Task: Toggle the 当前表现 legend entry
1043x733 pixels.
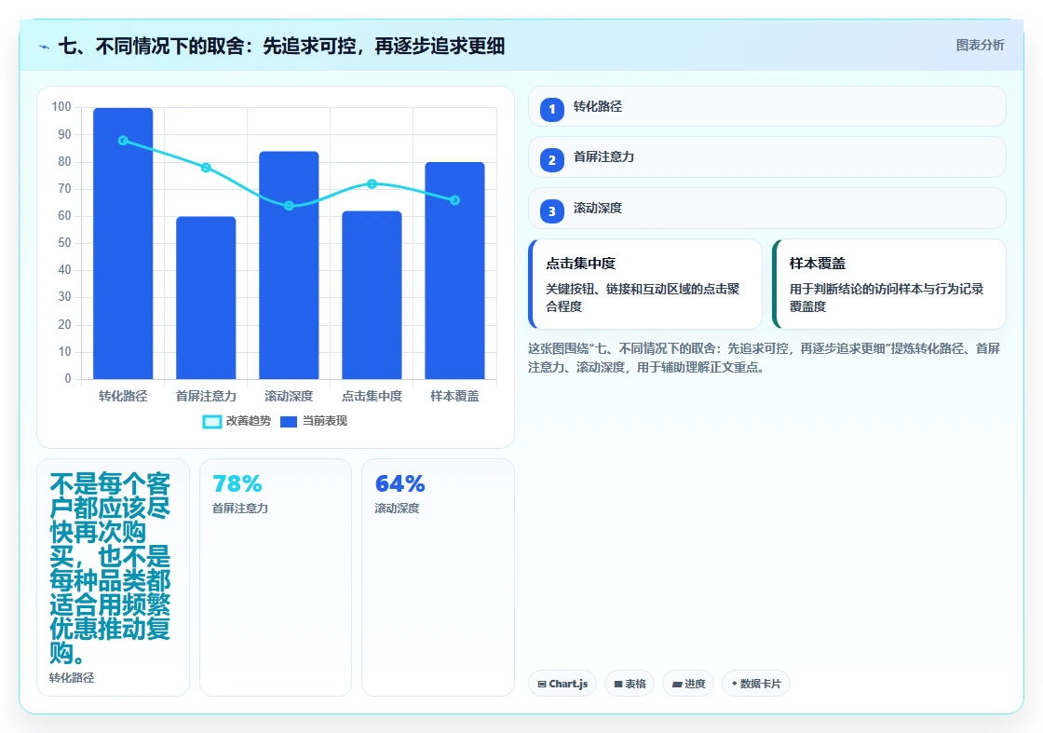Action: tap(314, 421)
